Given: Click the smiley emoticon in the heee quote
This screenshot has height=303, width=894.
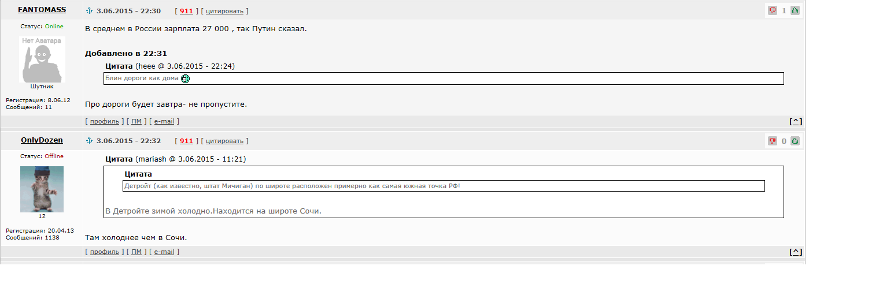Looking at the screenshot, I should [185, 78].
